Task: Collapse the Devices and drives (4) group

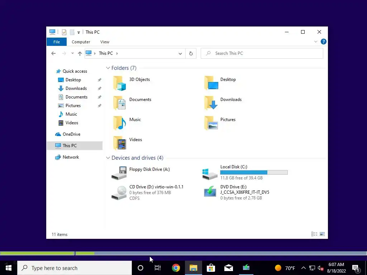Action: click(x=108, y=158)
